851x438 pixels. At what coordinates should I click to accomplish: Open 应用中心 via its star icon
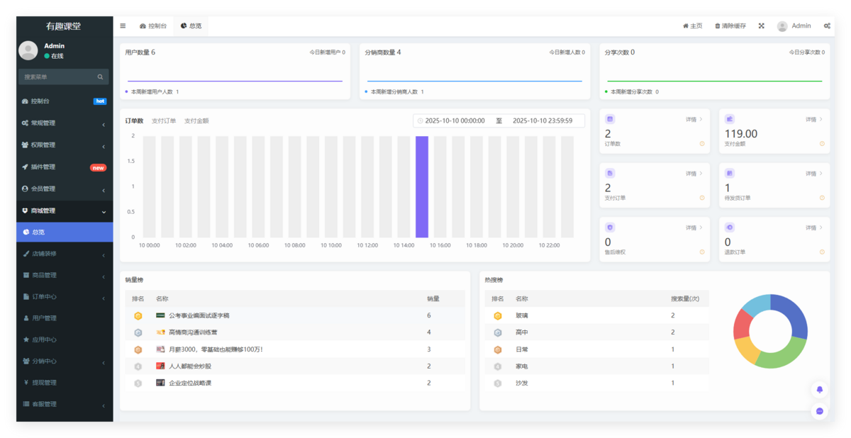[26, 339]
